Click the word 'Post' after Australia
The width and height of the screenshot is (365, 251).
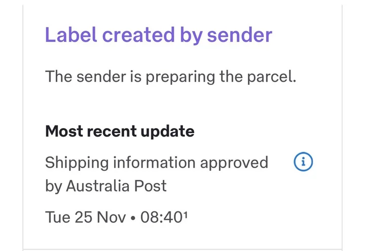[151, 186]
